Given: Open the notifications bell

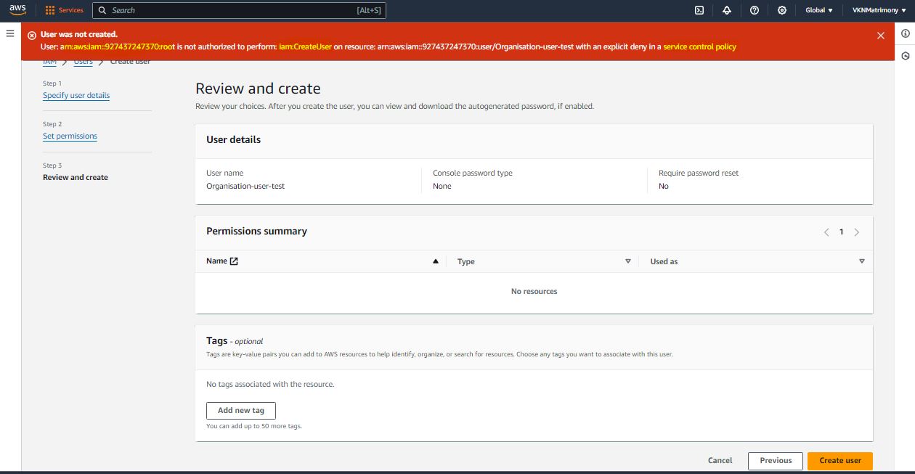Looking at the screenshot, I should [727, 10].
